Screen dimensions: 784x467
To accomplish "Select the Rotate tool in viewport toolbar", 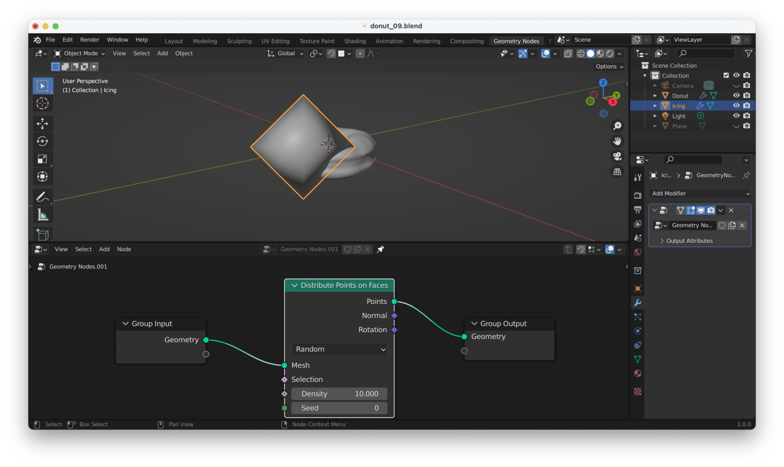I will pyautogui.click(x=42, y=141).
